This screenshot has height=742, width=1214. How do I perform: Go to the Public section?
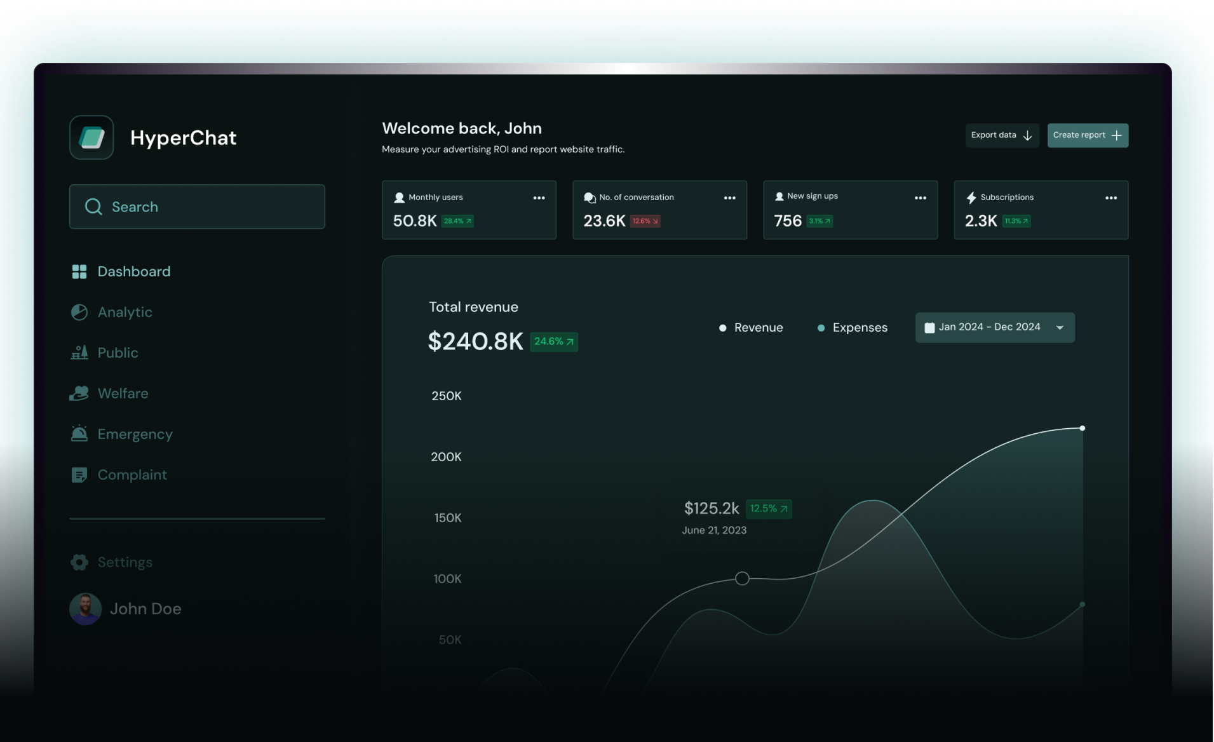click(118, 353)
